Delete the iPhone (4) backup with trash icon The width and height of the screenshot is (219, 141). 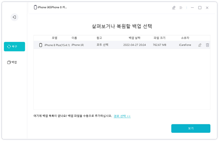click(x=207, y=45)
